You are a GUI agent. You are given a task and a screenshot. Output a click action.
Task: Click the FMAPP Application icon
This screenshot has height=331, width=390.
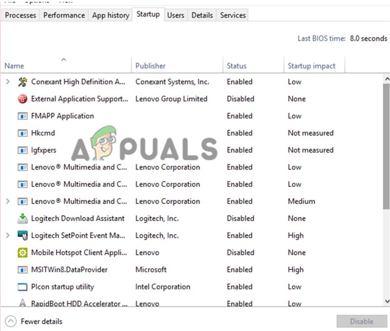(22, 116)
